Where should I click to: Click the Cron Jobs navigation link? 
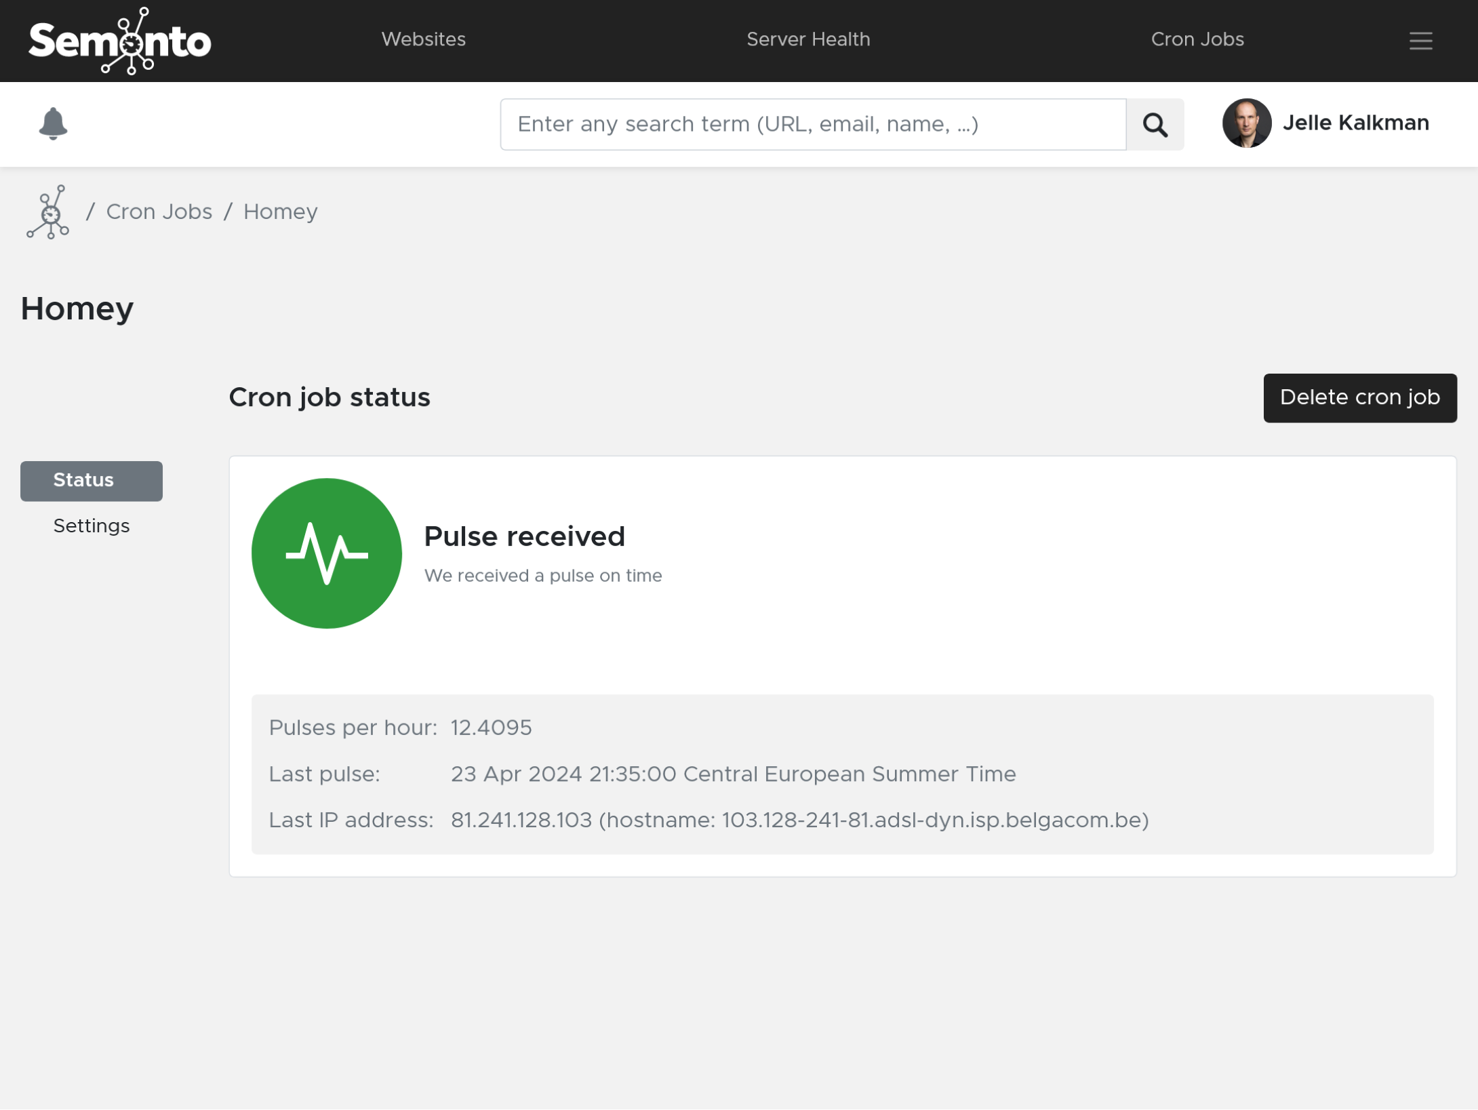[1198, 41]
